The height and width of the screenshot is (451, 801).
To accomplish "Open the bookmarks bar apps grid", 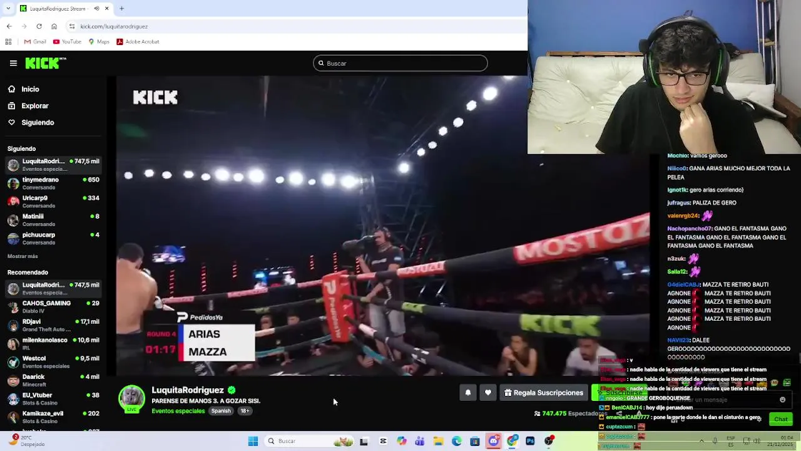I will tap(8, 41).
